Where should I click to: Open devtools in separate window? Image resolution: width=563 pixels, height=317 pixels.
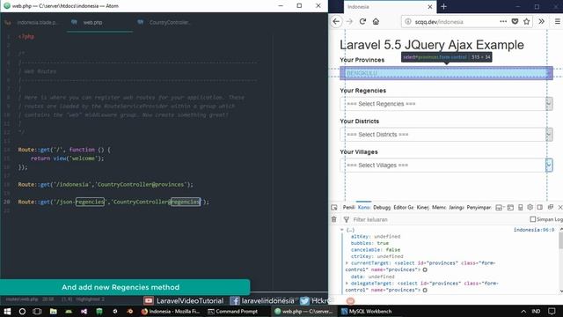click(550, 208)
